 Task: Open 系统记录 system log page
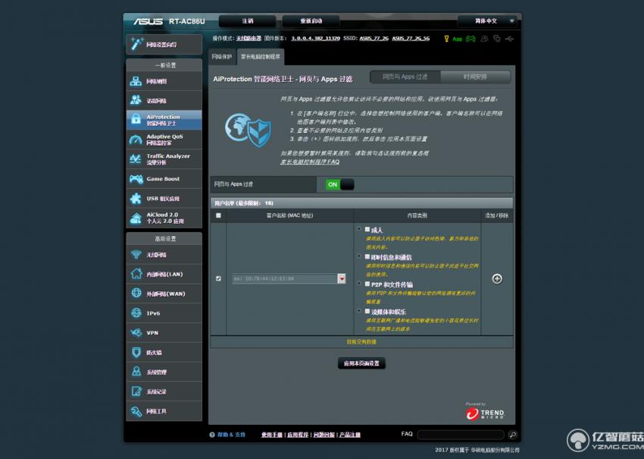tap(164, 391)
